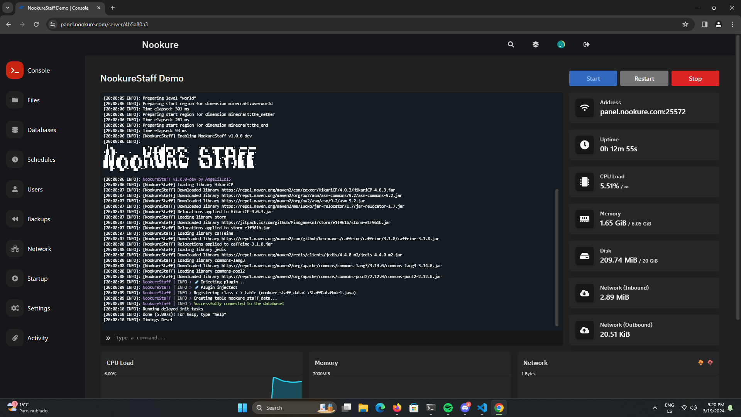Select the Schedules menu label
The image size is (741, 417).
(41, 159)
